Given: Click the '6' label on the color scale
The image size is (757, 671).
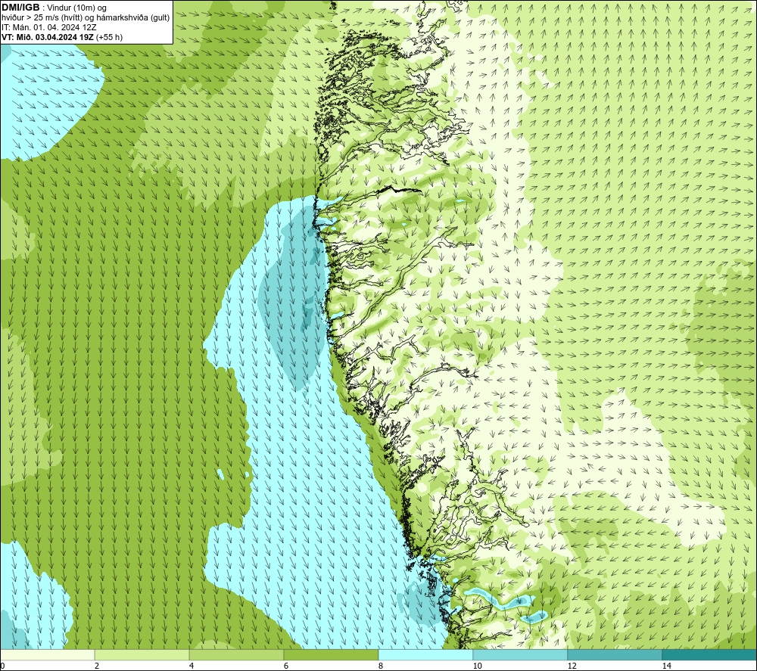Looking at the screenshot, I should (x=286, y=666).
